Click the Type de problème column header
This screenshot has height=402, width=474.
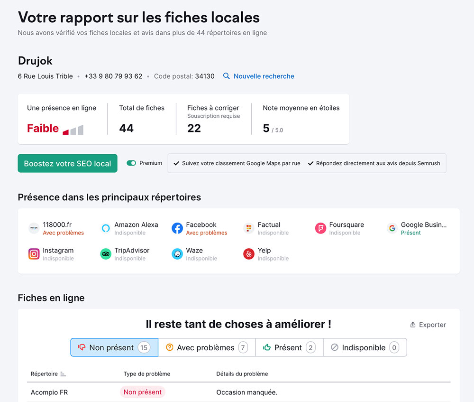[146, 374]
